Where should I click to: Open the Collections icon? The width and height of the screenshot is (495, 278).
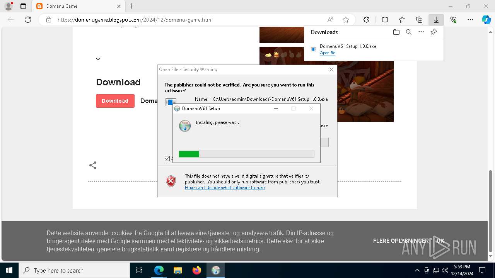419,20
